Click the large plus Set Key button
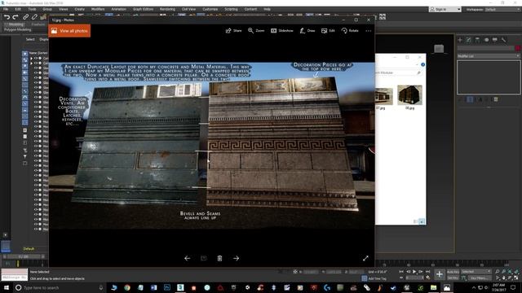 pos(440,274)
